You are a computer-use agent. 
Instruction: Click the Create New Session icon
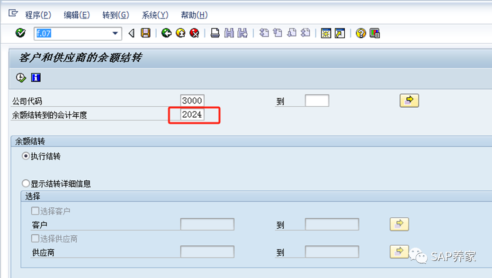point(326,33)
